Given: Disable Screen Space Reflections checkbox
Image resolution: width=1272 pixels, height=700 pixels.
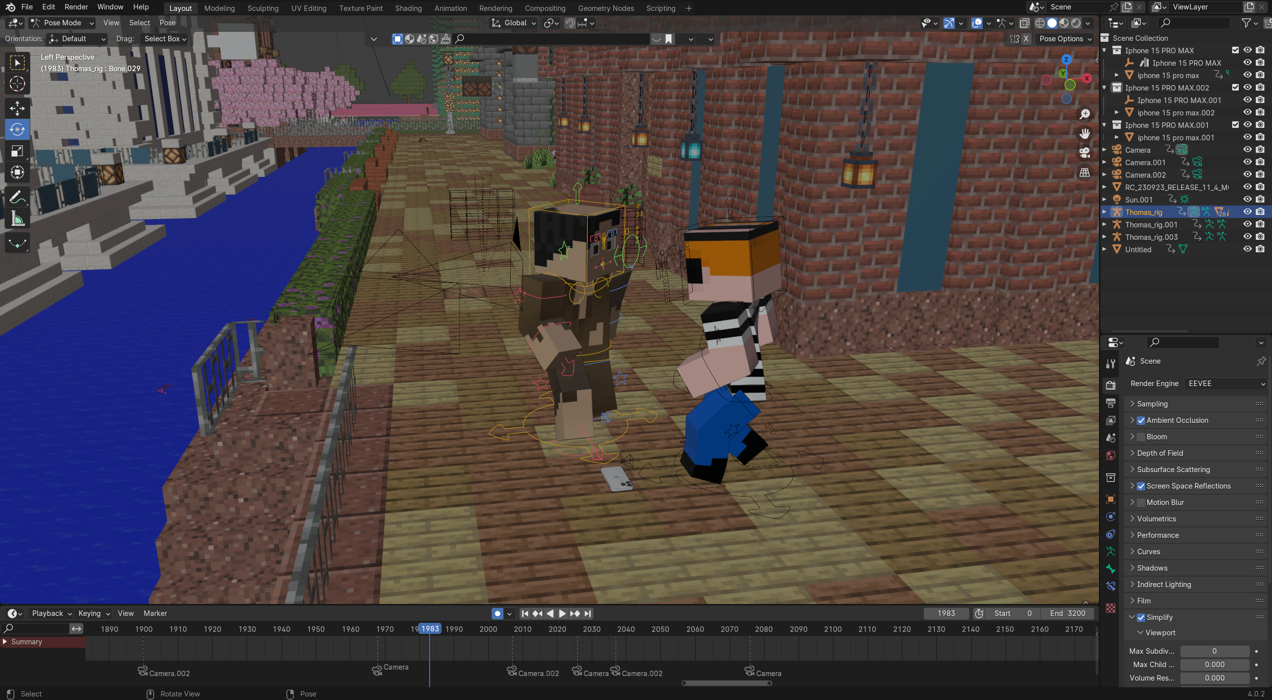Looking at the screenshot, I should point(1141,486).
